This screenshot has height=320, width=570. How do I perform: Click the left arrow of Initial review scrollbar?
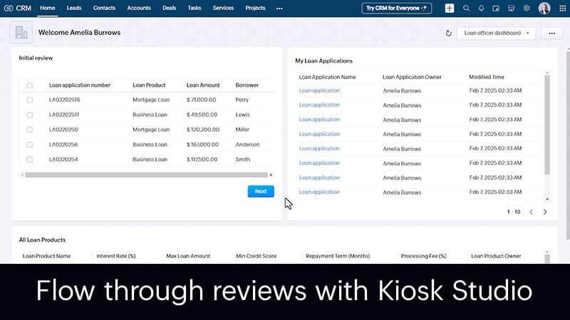22,175
